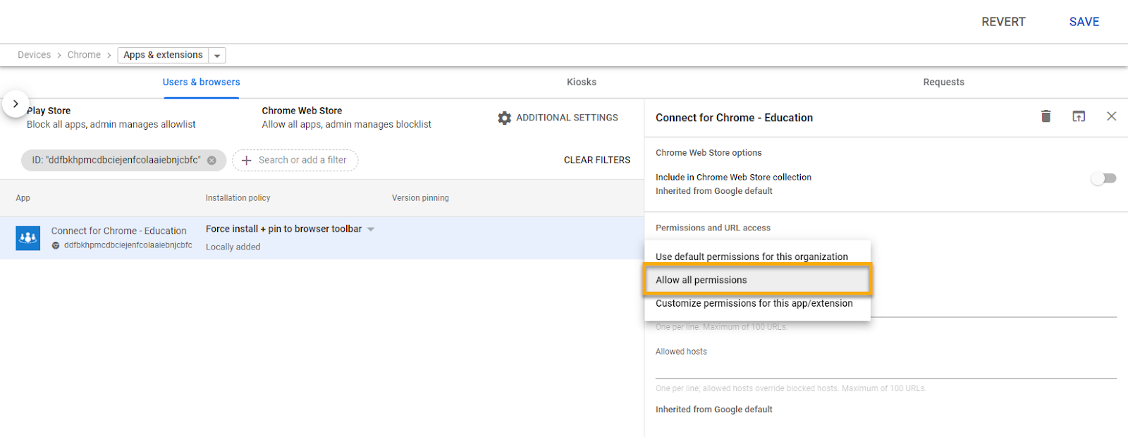Click the Allowed hosts input field
The image size is (1128, 437).
(x=886, y=369)
